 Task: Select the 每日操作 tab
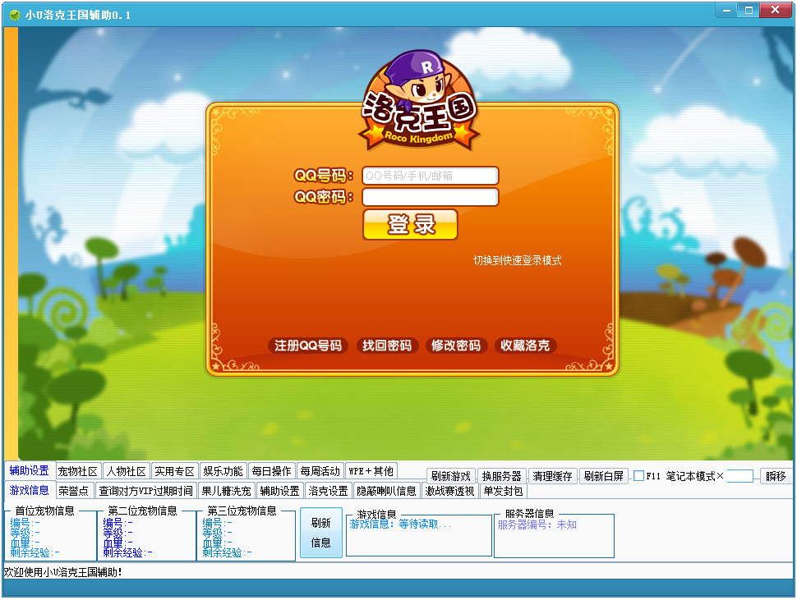(271, 471)
